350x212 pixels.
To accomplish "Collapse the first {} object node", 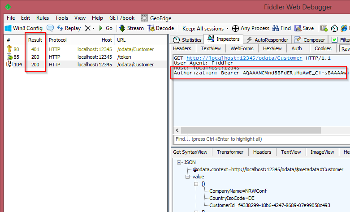I will [x=196, y=184].
